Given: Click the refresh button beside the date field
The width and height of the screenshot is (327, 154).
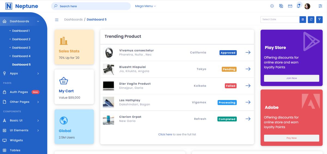Looking at the screenshot, I should (311, 19).
